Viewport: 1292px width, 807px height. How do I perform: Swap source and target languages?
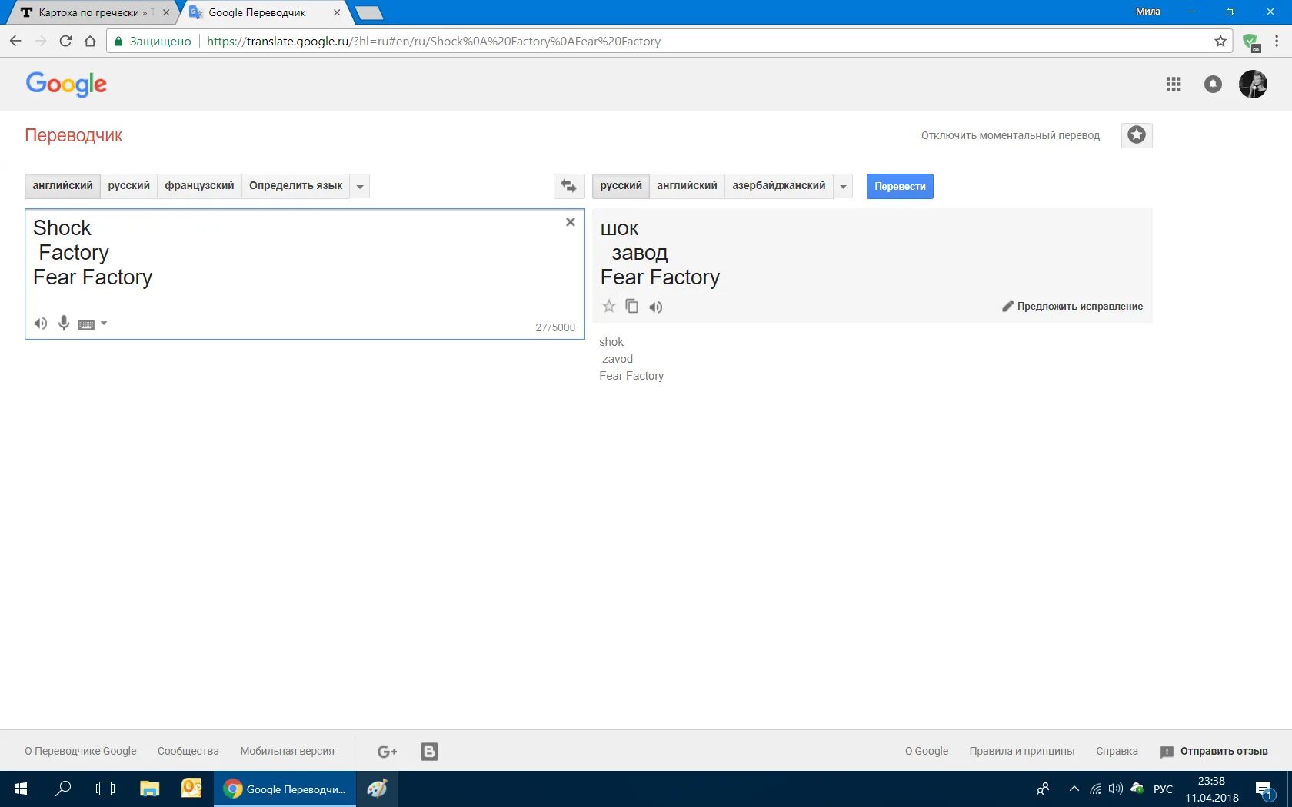pyautogui.click(x=569, y=186)
